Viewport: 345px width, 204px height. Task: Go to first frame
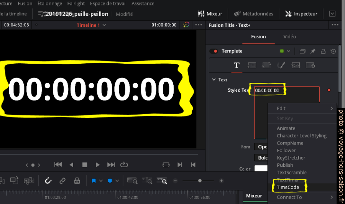point(58,165)
